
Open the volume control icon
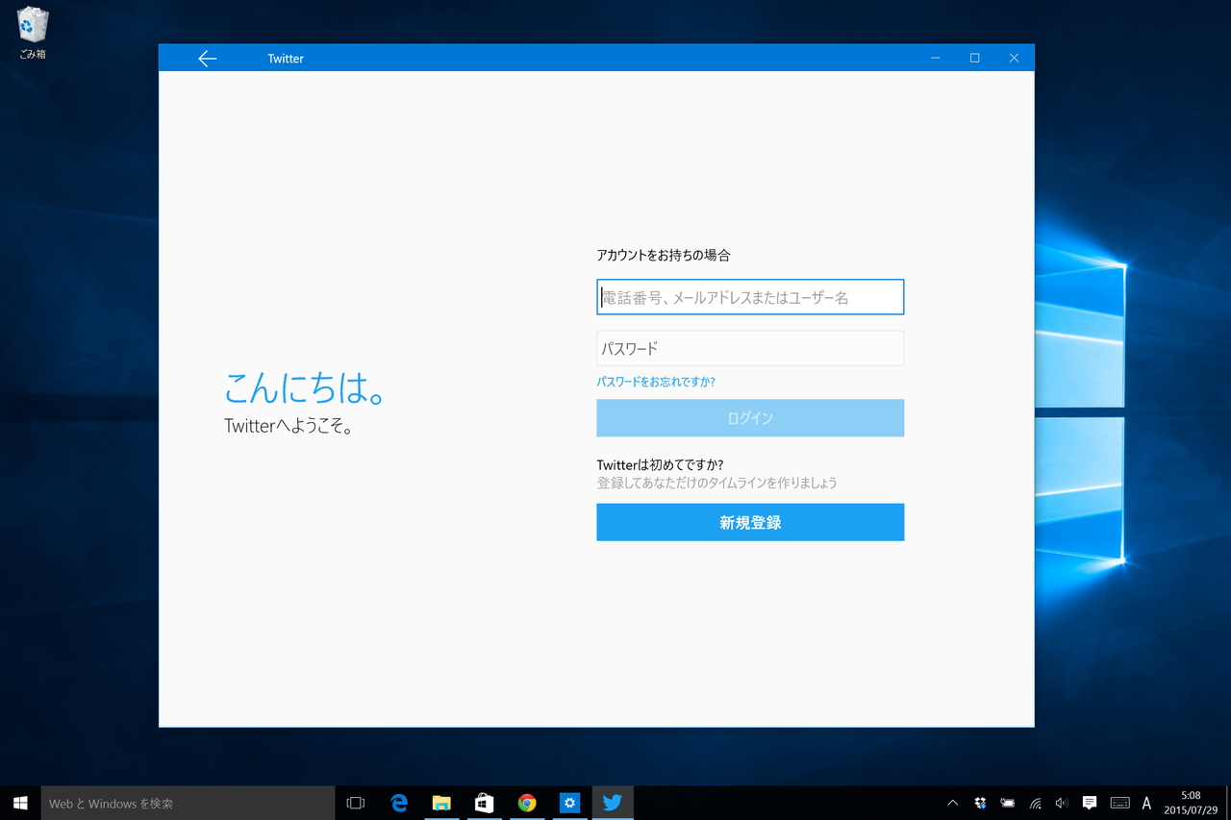tap(1062, 803)
